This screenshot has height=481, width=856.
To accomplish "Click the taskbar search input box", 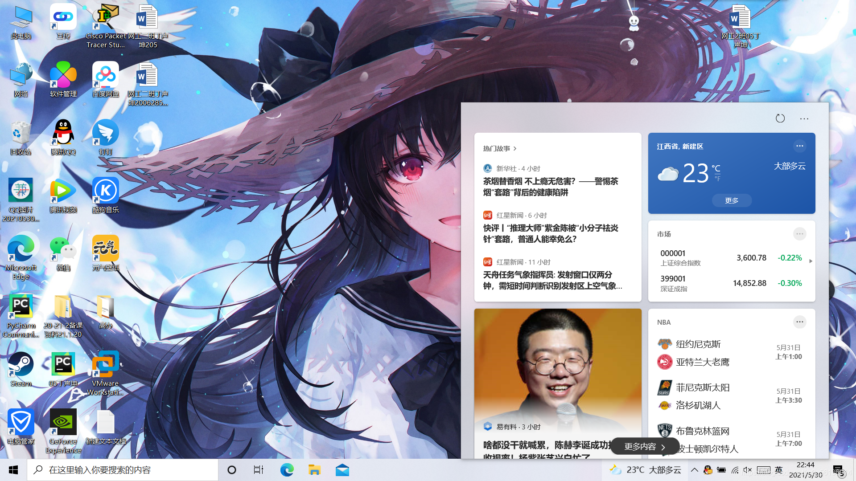I will click(123, 470).
